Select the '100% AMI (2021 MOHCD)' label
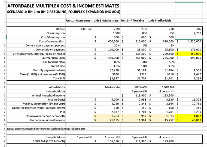207x147 pixels. [49, 141]
